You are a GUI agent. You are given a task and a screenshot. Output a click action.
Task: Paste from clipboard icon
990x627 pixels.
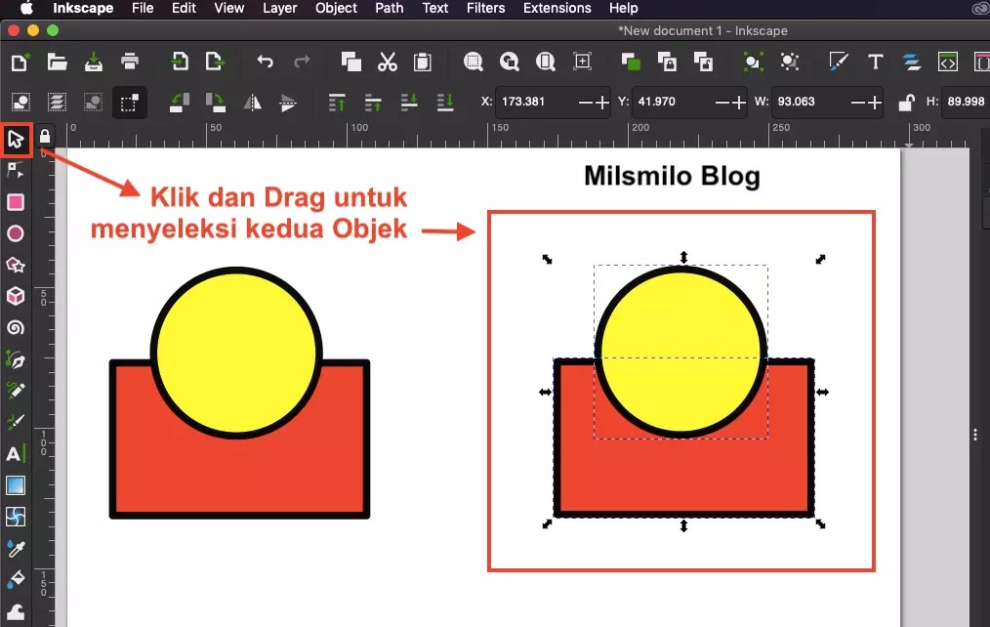(423, 62)
